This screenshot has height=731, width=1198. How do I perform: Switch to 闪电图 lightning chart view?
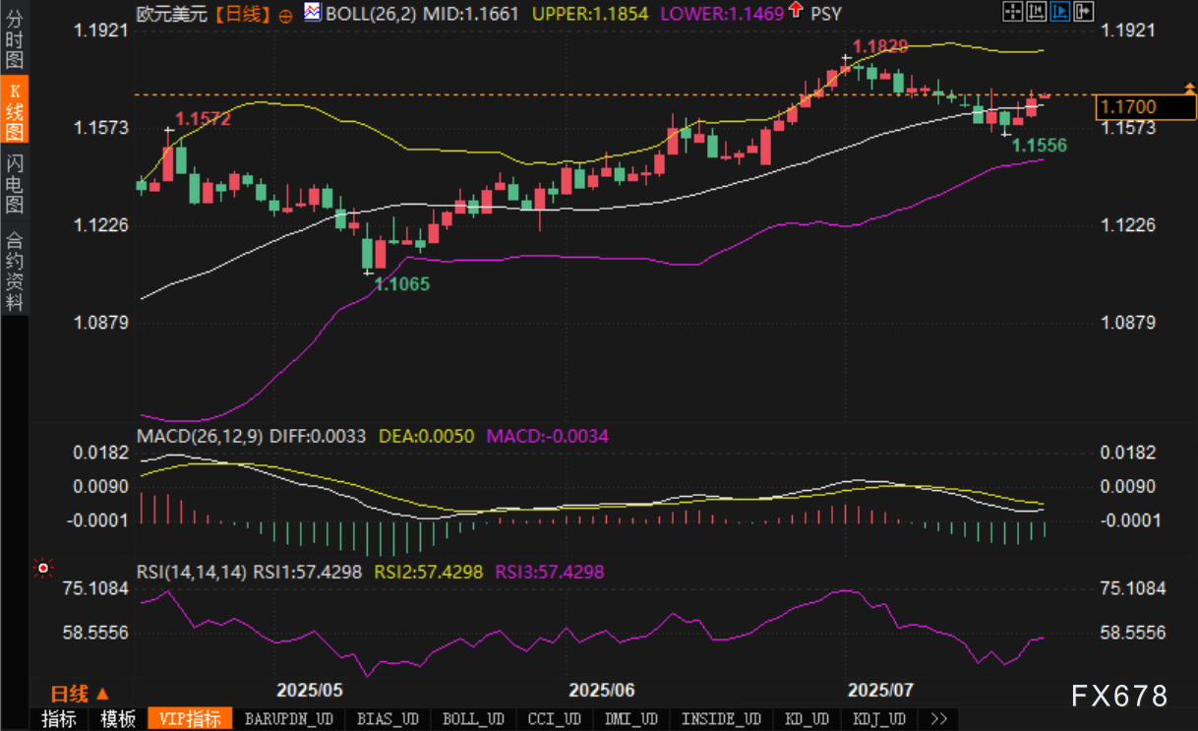coord(14,183)
